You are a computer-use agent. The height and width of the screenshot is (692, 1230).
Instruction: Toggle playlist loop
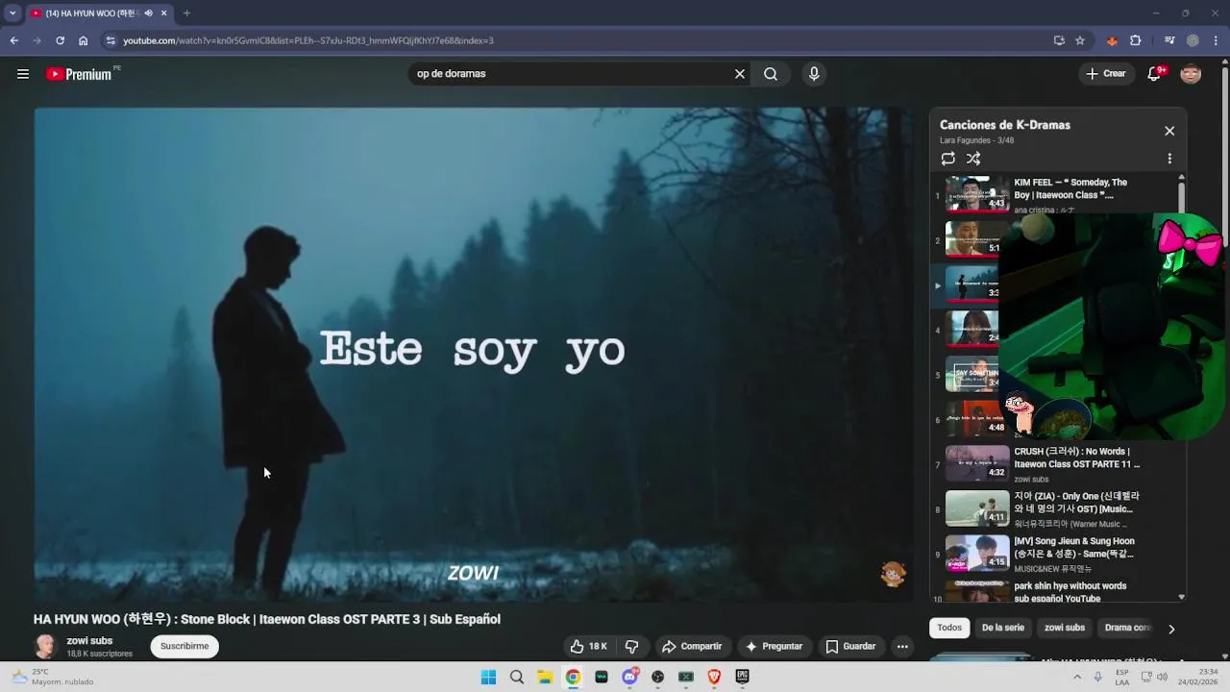(948, 159)
